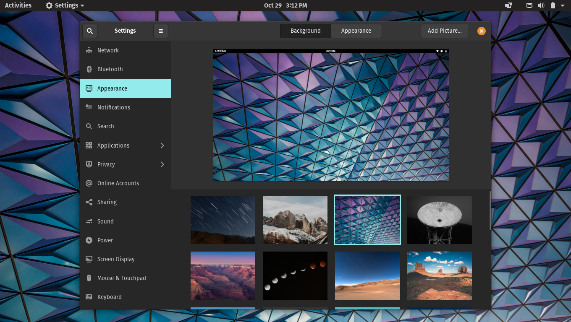Click the Mouse & Touchpad label
The width and height of the screenshot is (571, 322).
click(122, 278)
